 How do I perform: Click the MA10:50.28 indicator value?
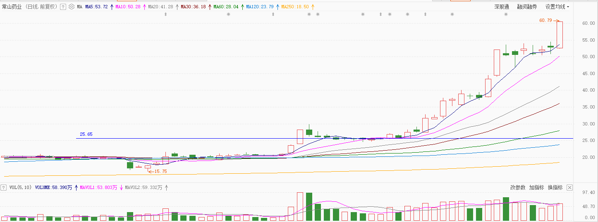tap(127, 7)
